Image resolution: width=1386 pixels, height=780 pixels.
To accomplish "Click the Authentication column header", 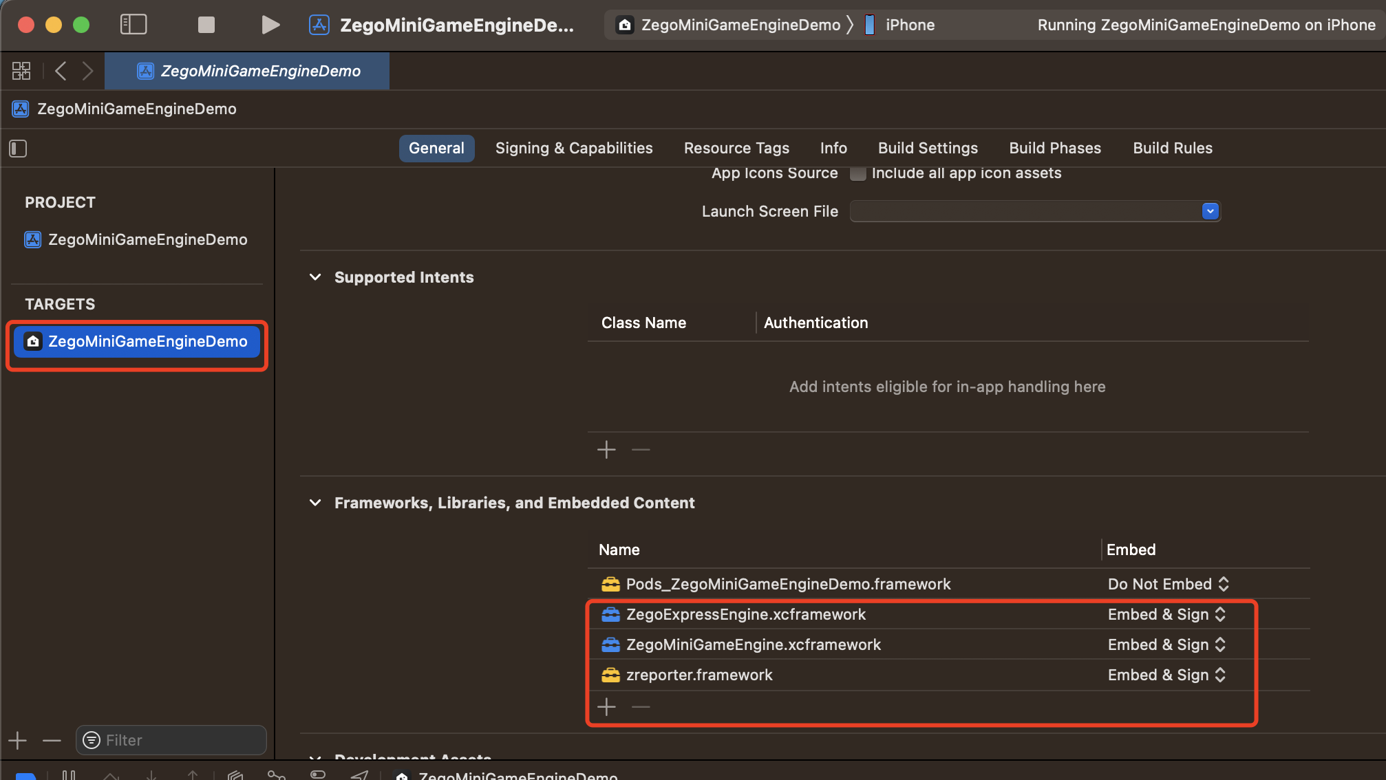I will [815, 323].
